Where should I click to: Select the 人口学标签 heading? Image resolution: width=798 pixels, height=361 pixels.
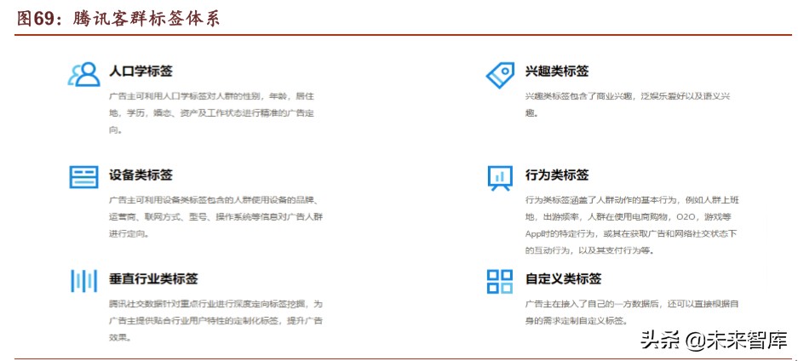click(141, 71)
